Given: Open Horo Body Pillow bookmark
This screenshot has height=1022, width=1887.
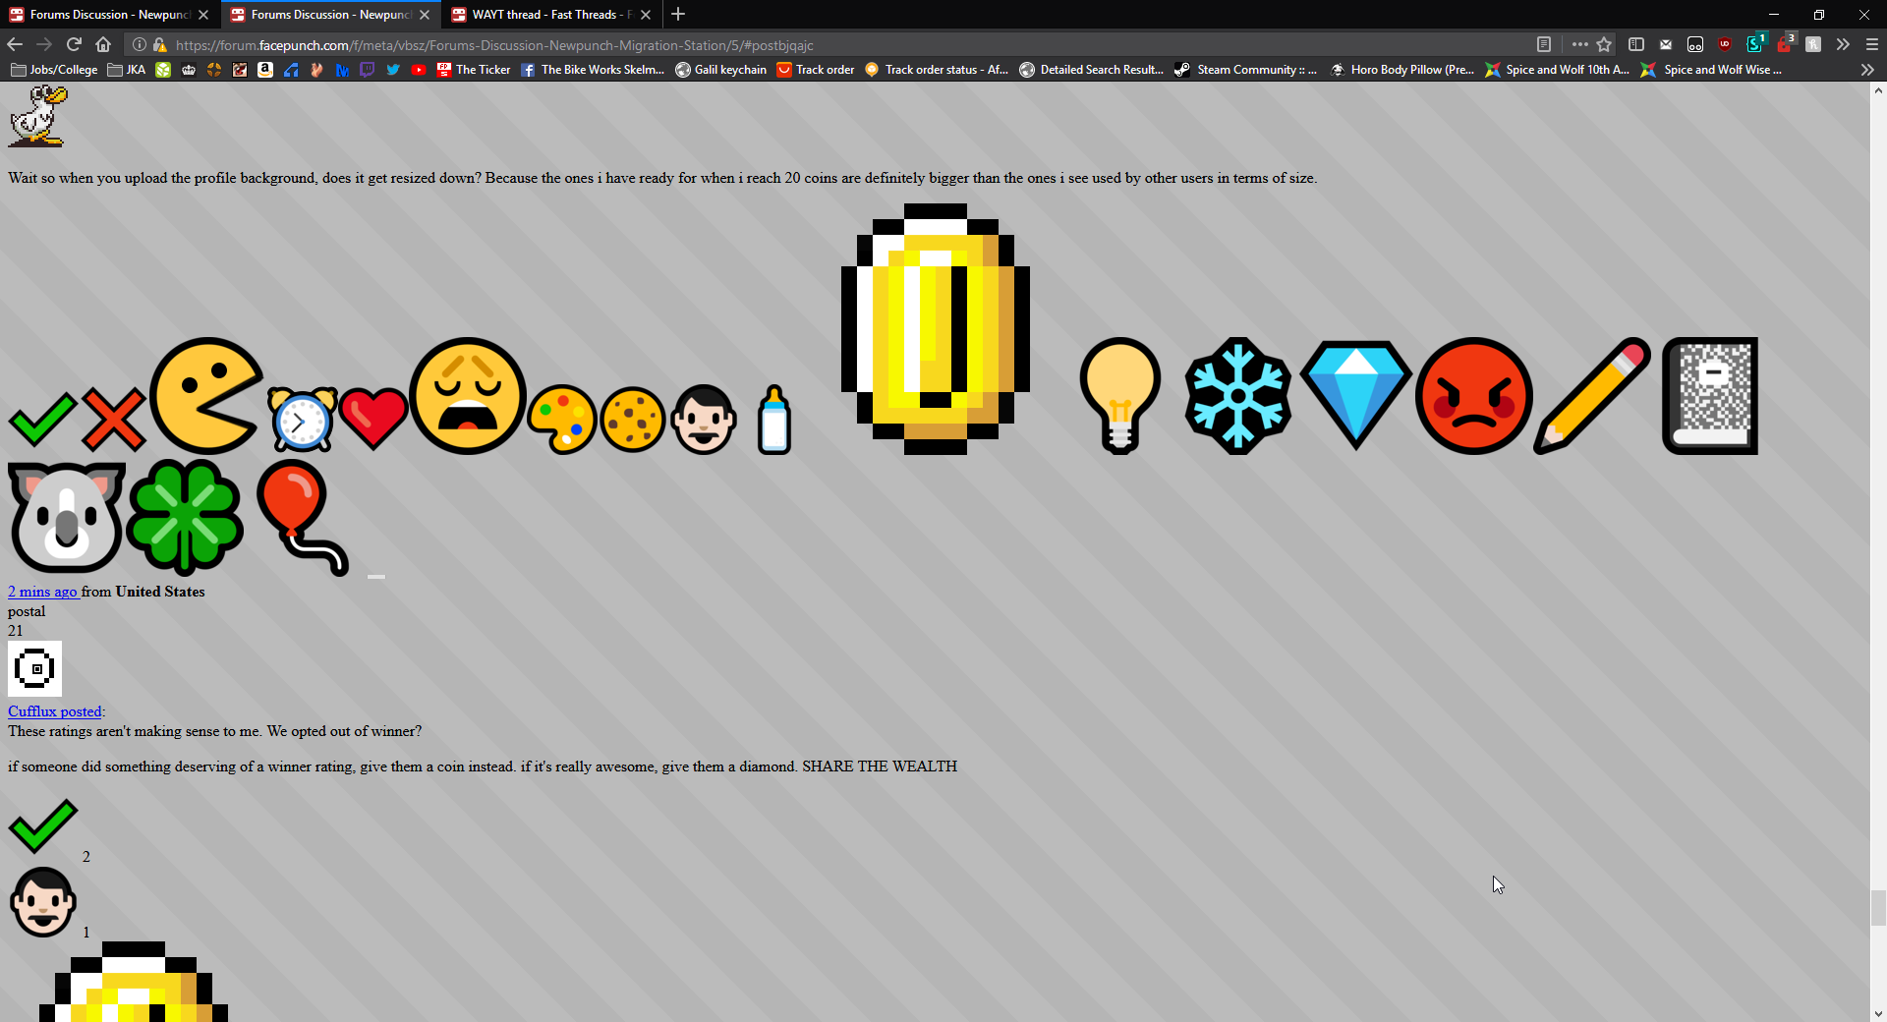Looking at the screenshot, I should [x=1402, y=70].
